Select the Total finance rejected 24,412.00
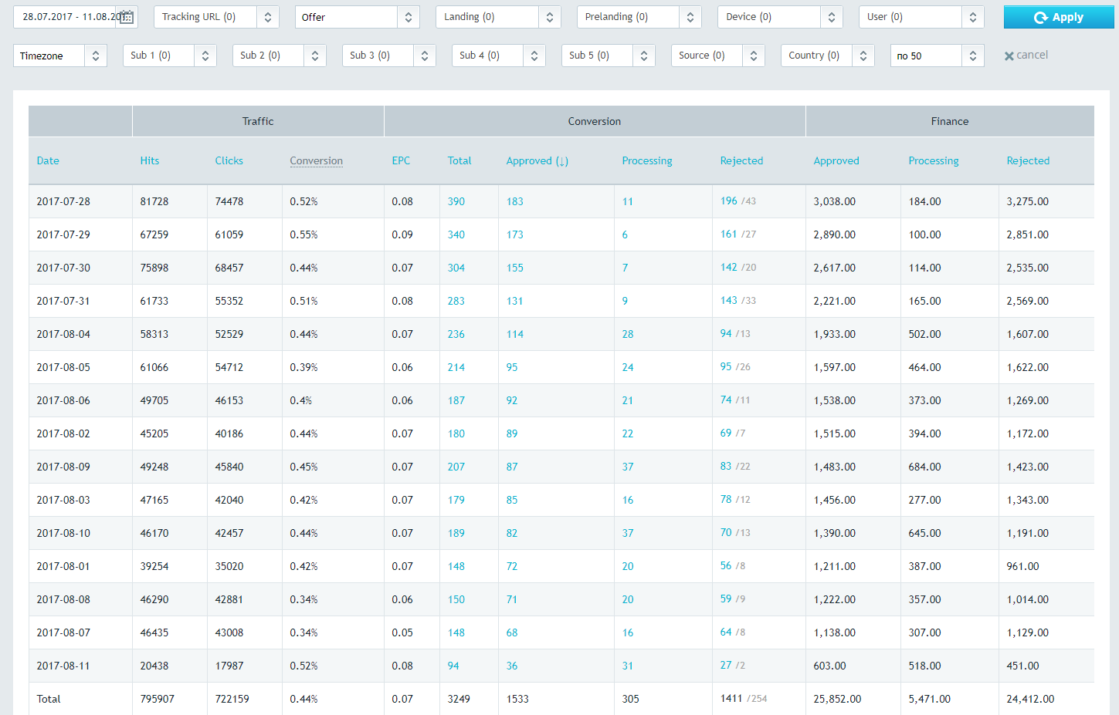The height and width of the screenshot is (715, 1119). [1030, 699]
